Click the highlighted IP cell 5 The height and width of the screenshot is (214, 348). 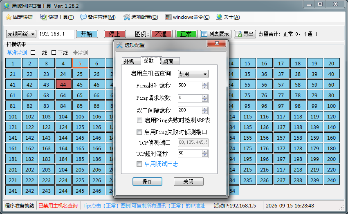coord(80,63)
